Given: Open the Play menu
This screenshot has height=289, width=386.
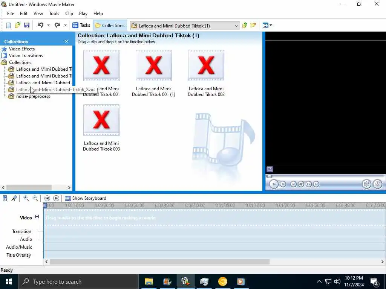Looking at the screenshot, I should (83, 14).
